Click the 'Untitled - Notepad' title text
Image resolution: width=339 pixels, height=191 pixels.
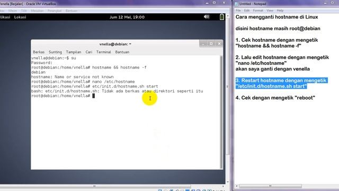(x=253, y=4)
